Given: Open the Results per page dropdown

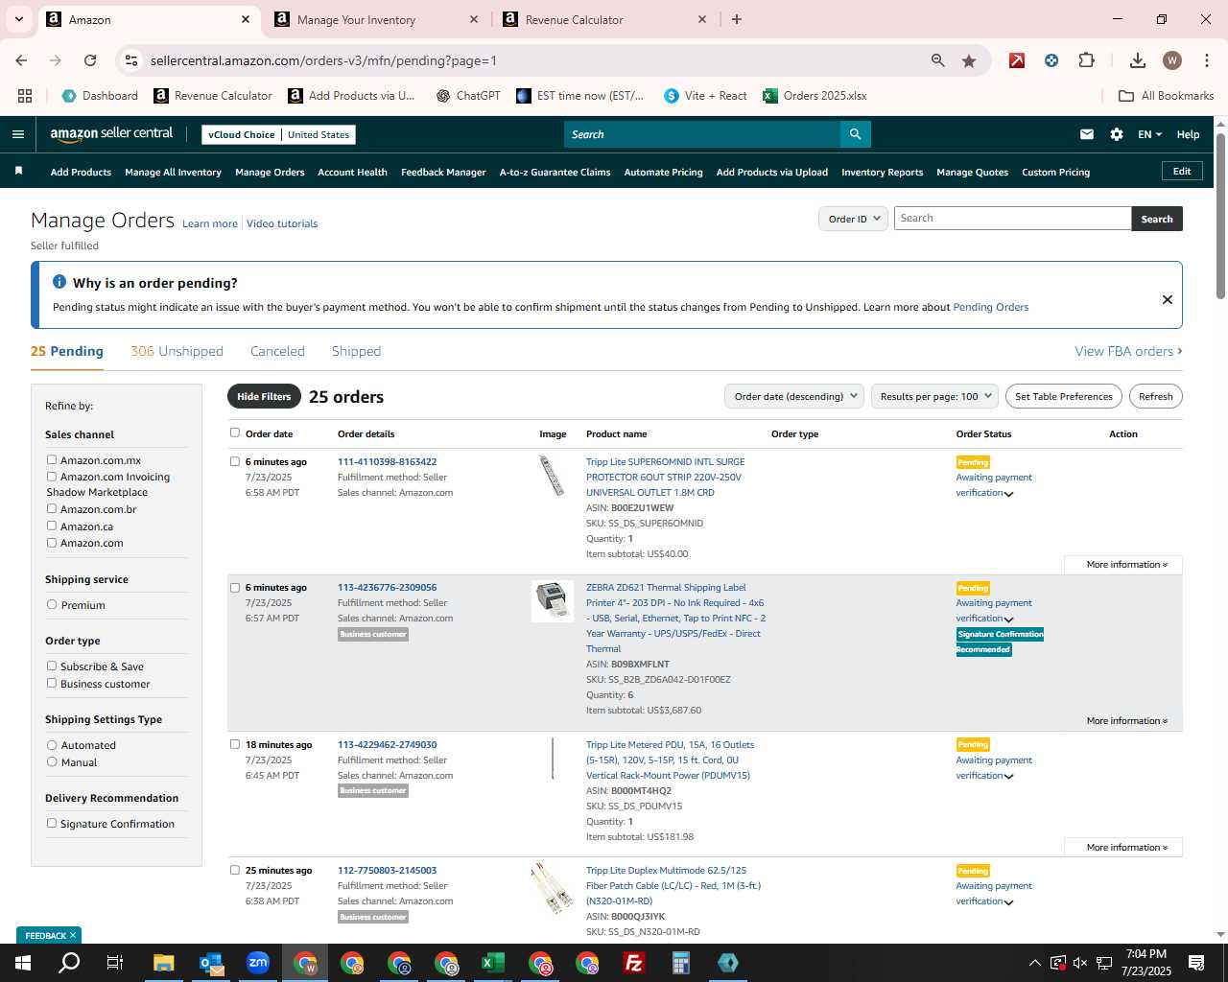Looking at the screenshot, I should tap(935, 396).
